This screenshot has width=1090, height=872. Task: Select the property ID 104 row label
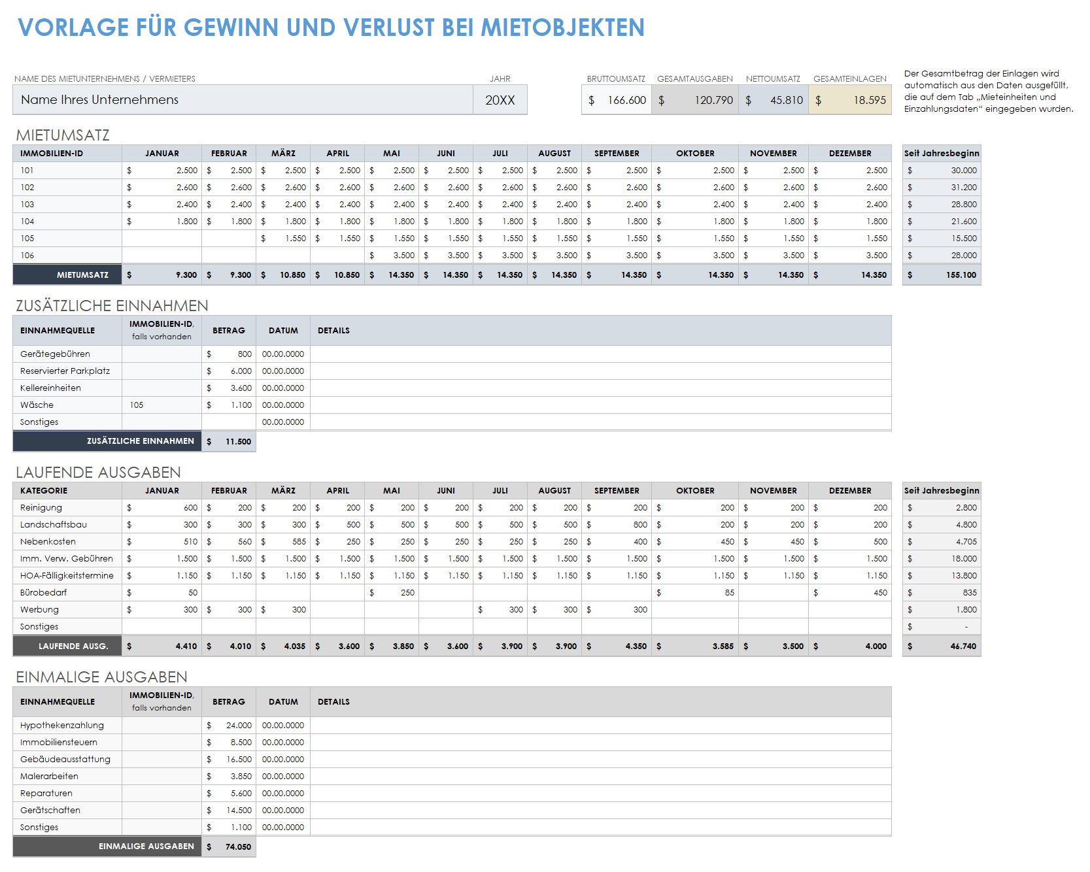coord(67,222)
